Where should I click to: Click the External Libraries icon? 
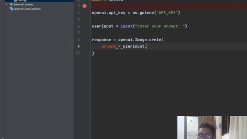pos(11,4)
